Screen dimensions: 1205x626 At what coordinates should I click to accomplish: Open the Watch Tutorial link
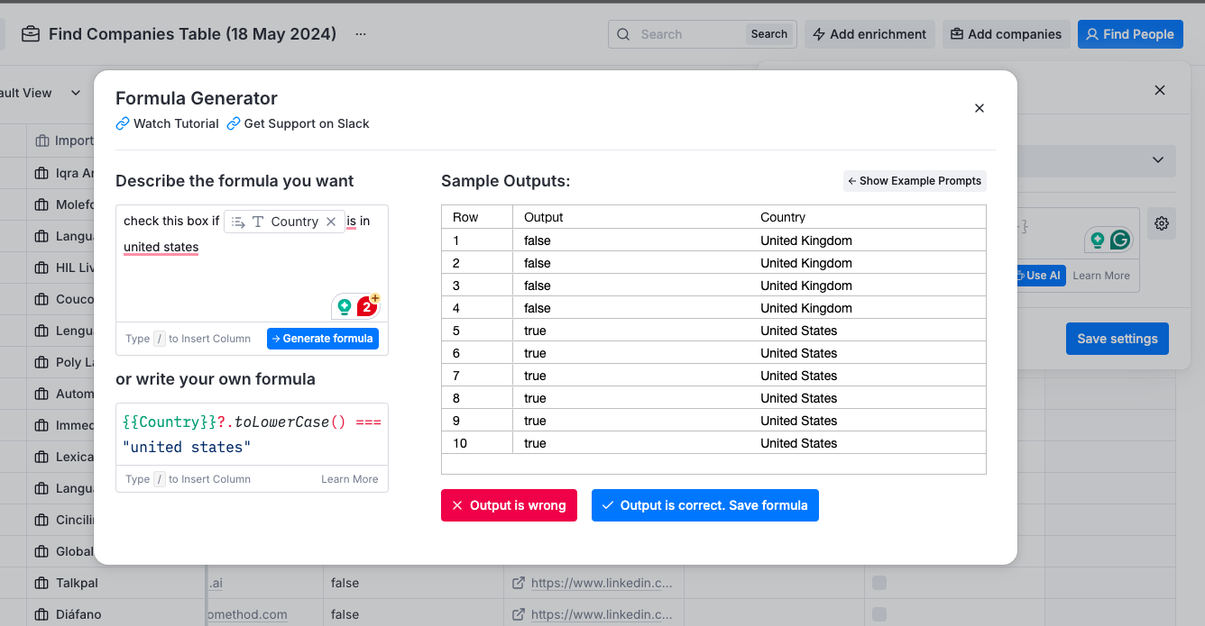168,123
